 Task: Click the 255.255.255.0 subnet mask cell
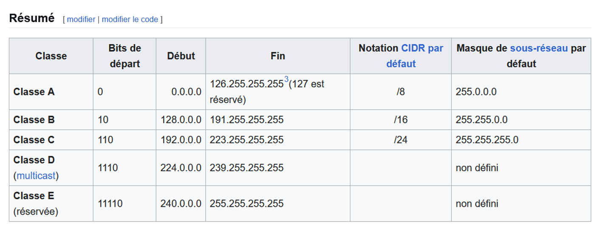point(521,140)
